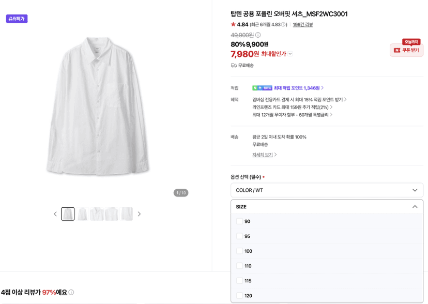Click the 쿠폰 받기 button
This screenshot has width=428, height=304.
406,50
